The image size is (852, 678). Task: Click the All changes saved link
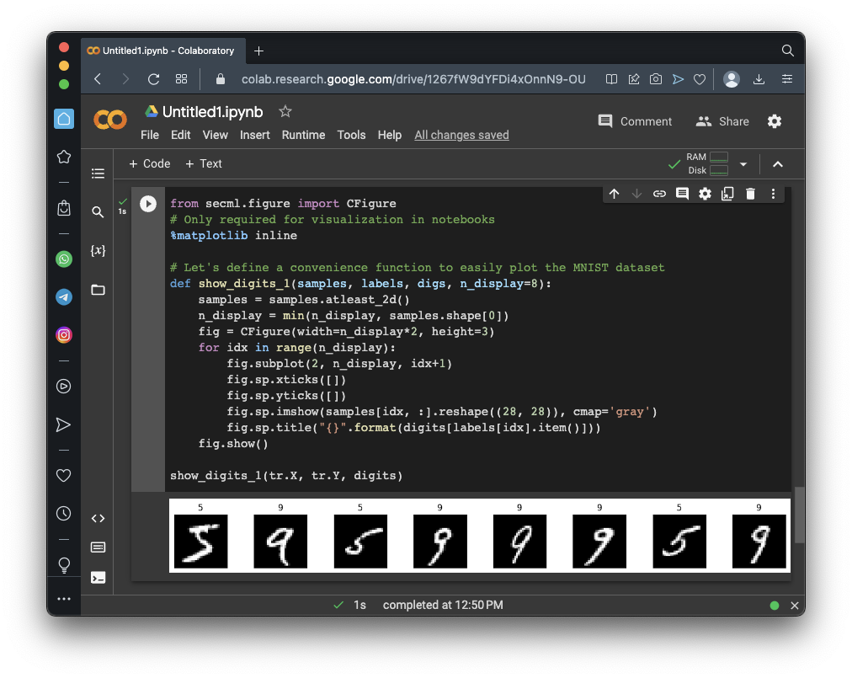click(x=461, y=135)
